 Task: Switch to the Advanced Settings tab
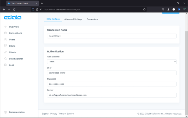73,19
